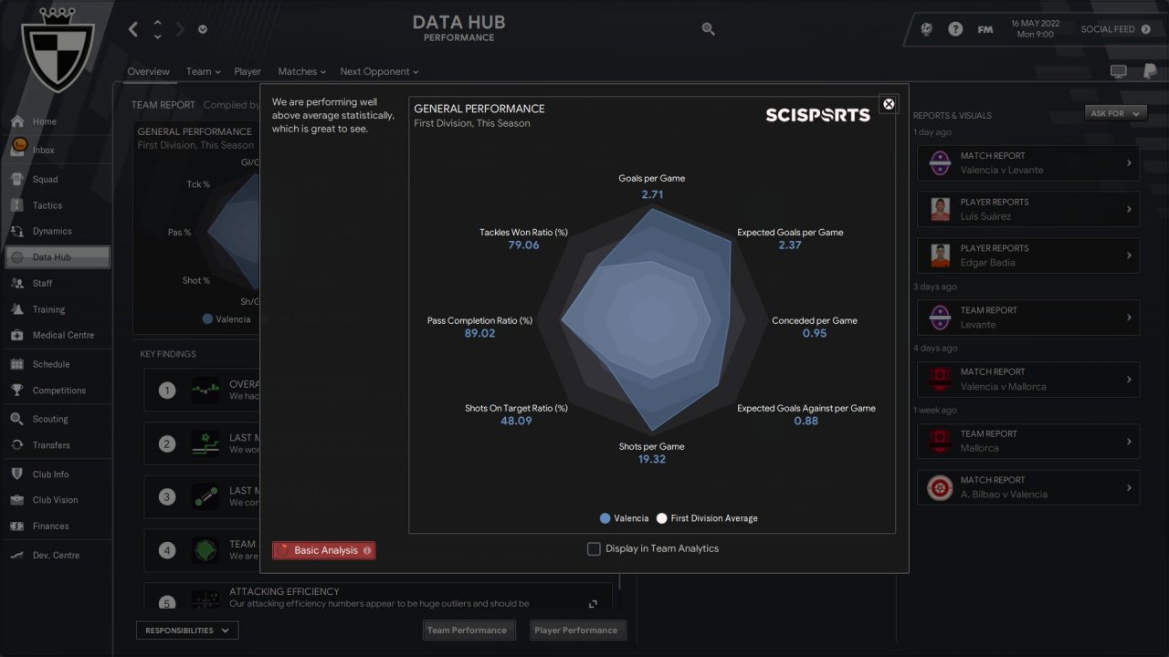
Task: Select the Tackles Won Ratio value 79.06
Action: [523, 245]
